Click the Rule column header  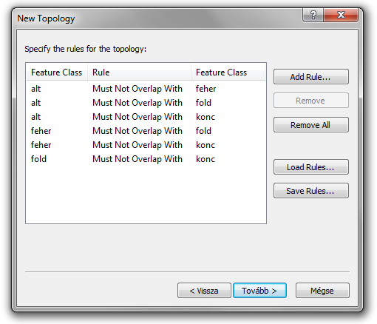(x=139, y=72)
